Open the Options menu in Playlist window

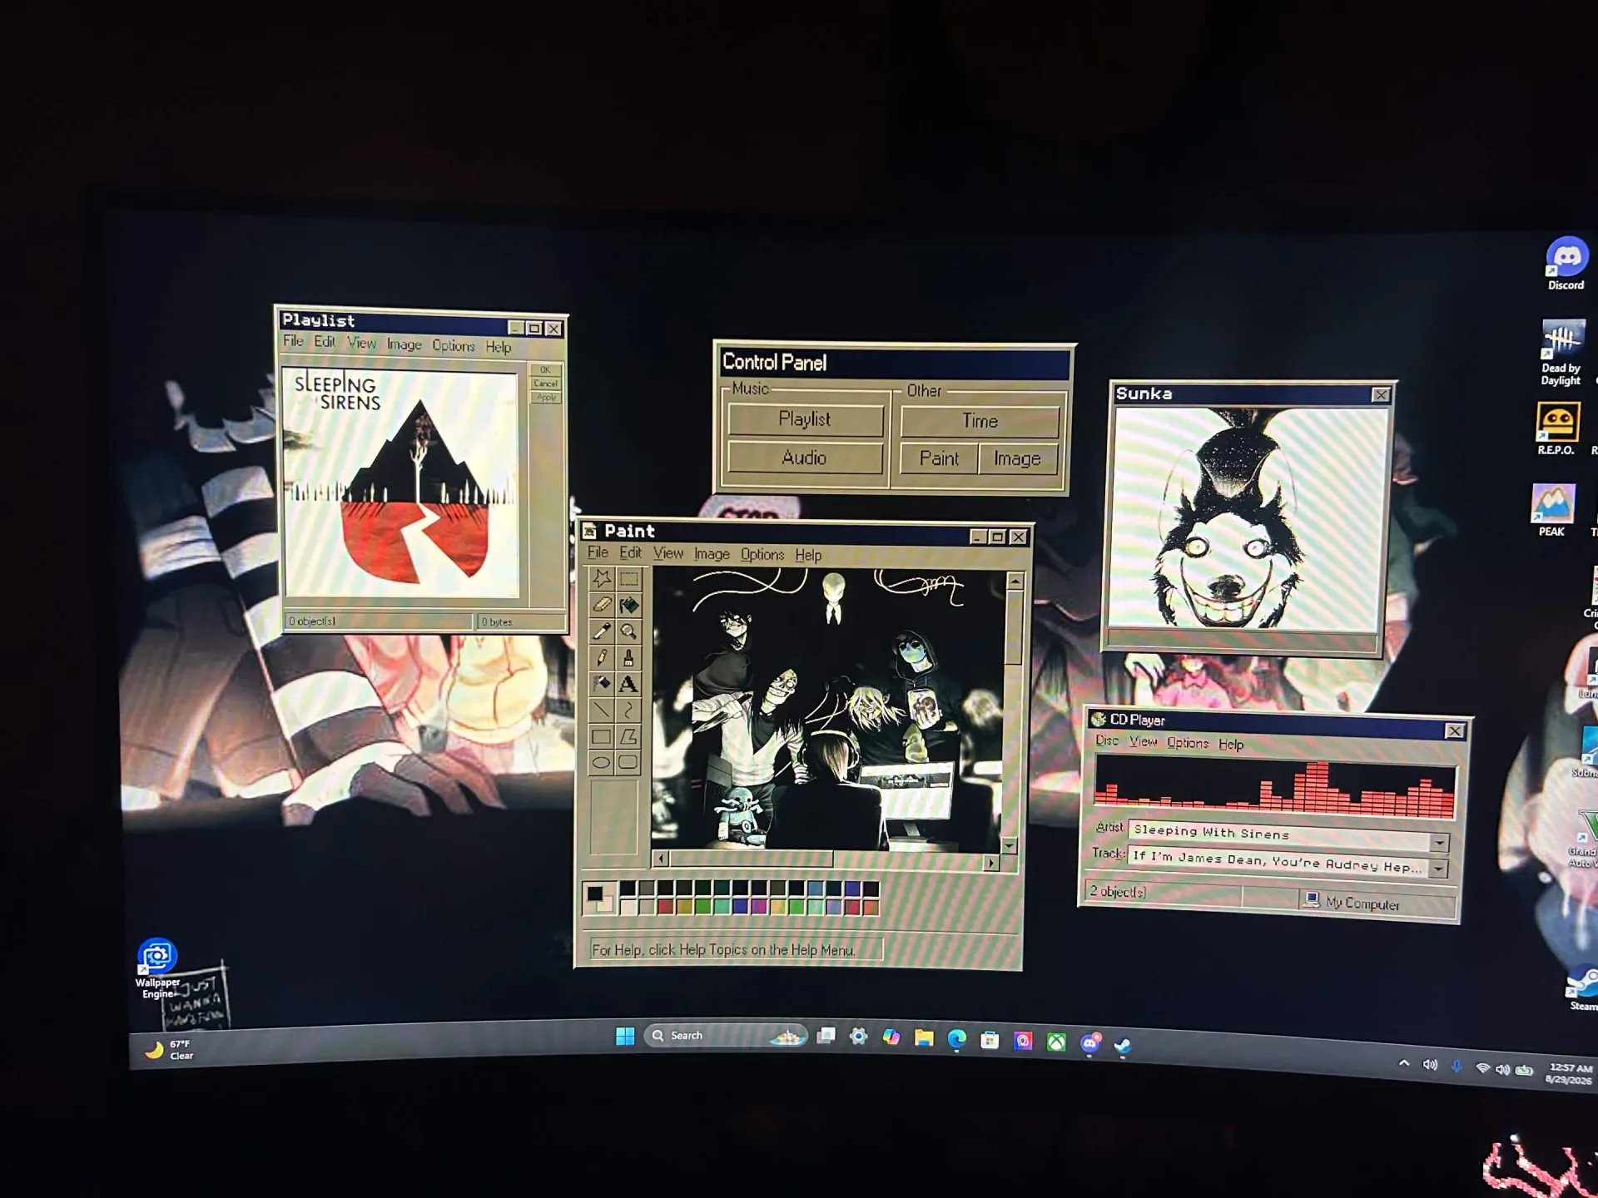click(454, 345)
